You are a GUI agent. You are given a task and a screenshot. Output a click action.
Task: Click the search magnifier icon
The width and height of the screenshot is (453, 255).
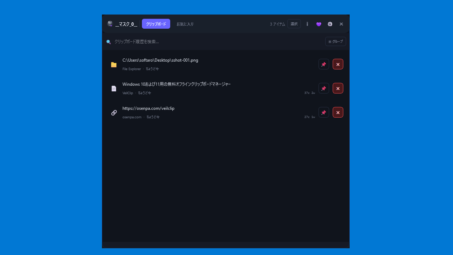point(109,42)
